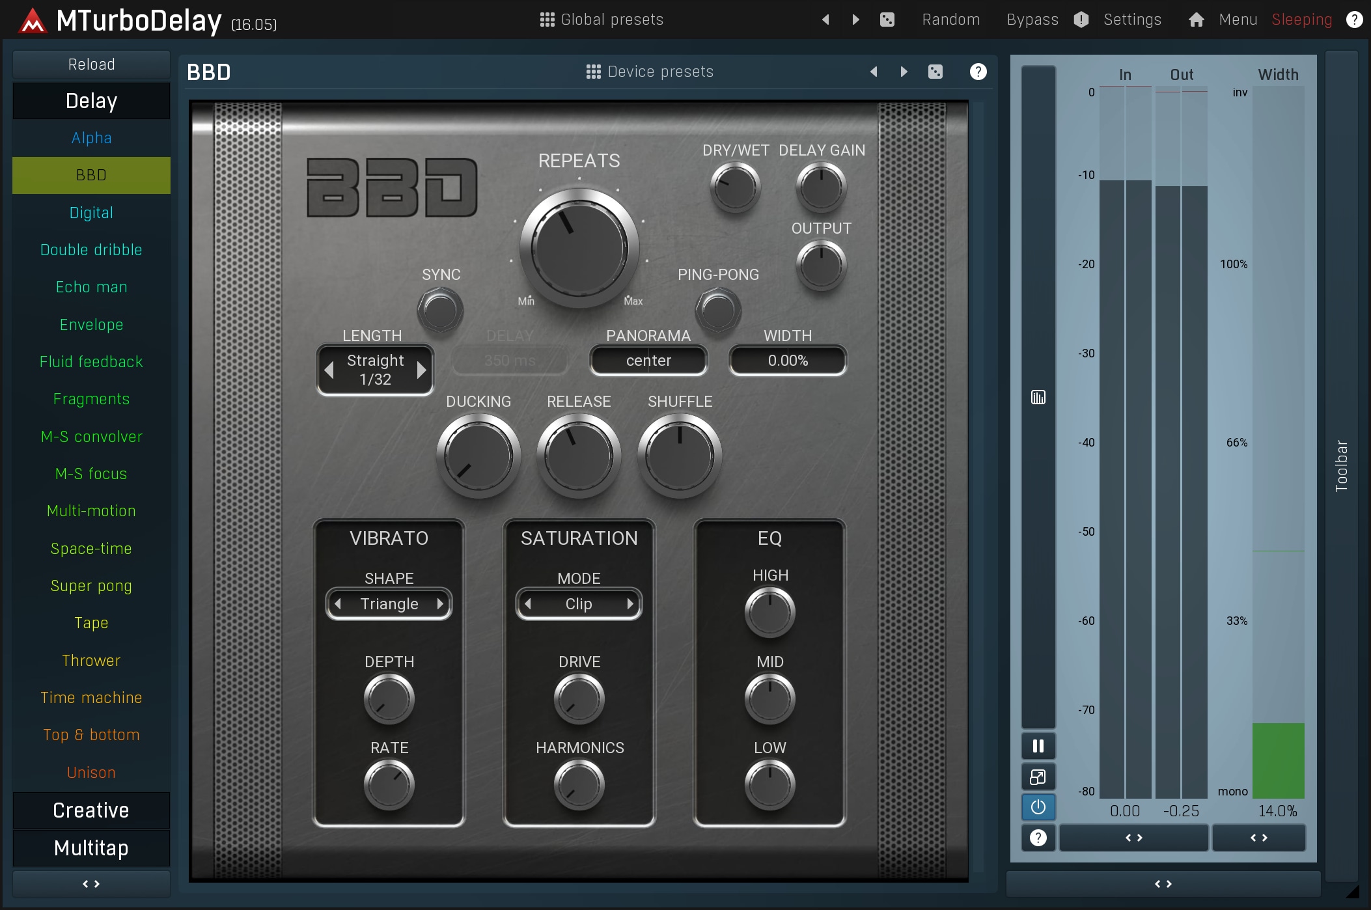Viewport: 1371px width, 910px height.
Task: Open the Straight 1/32 LENGTH selector
Action: tap(376, 370)
